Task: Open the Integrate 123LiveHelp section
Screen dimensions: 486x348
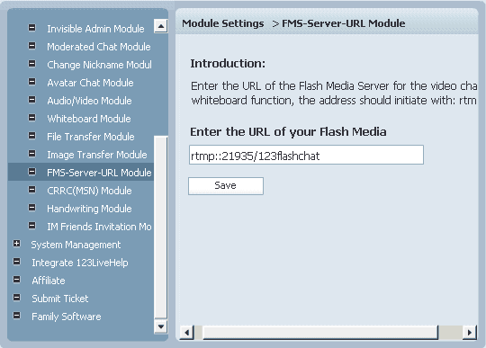Action: [80, 263]
